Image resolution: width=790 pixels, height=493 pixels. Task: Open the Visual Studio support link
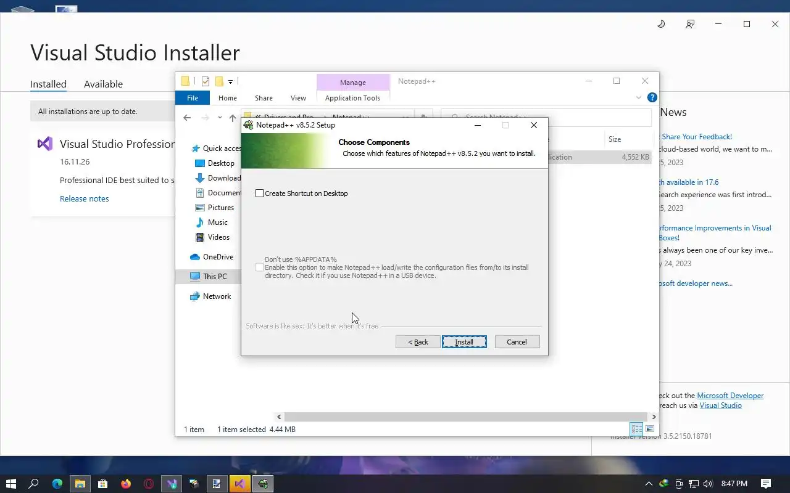pyautogui.click(x=721, y=405)
